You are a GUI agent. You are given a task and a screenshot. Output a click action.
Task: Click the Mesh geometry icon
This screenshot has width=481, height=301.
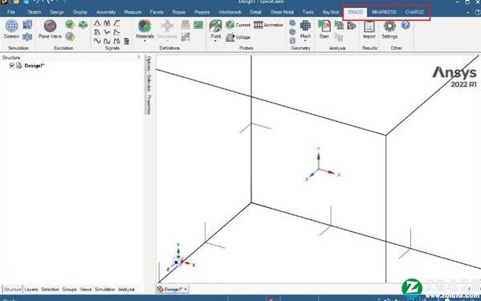305,26
